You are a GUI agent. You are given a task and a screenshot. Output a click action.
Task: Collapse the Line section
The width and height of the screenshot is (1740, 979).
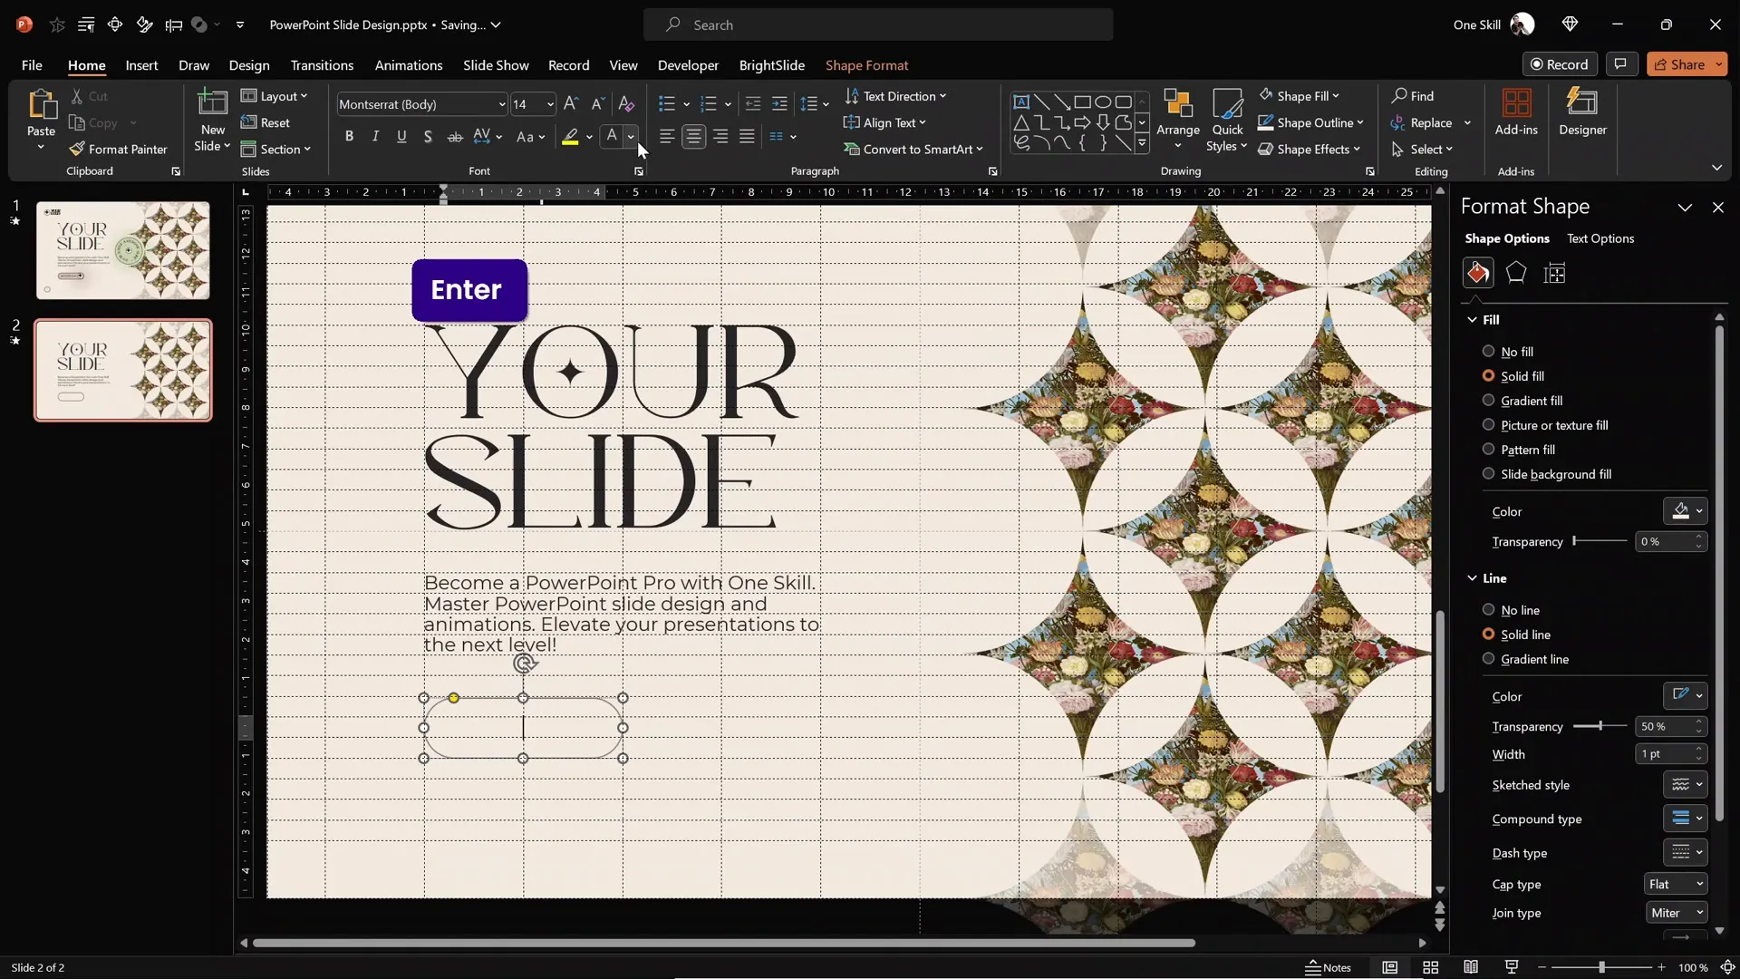1472,577
